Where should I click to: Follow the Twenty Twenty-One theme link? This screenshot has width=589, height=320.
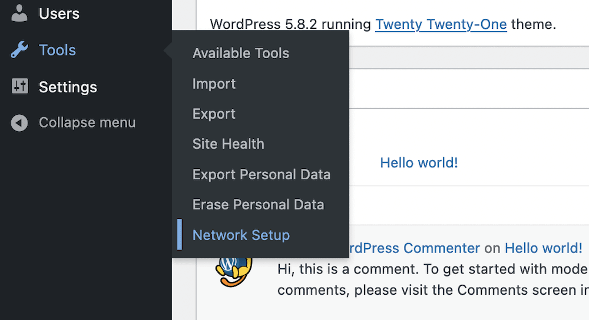point(441,24)
